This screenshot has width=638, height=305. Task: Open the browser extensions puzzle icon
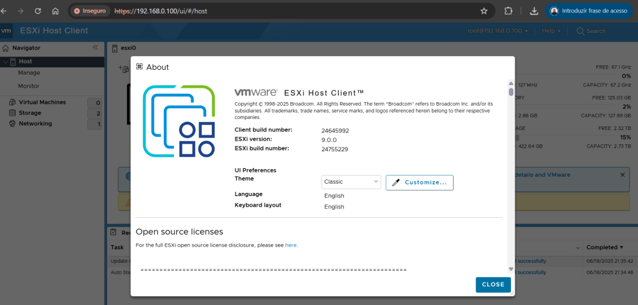click(x=508, y=11)
